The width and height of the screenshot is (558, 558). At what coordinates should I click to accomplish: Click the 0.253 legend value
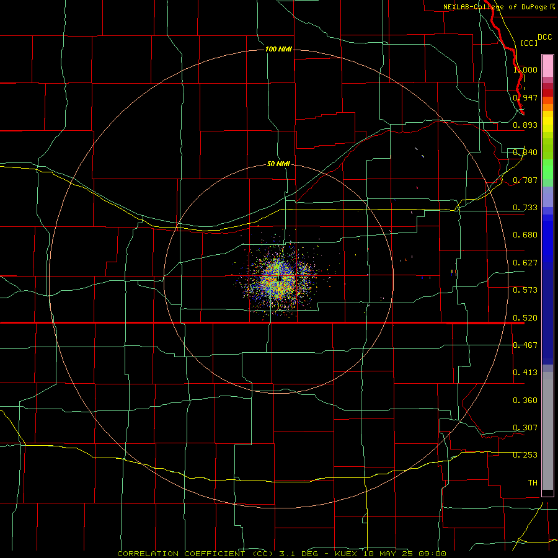click(x=525, y=455)
